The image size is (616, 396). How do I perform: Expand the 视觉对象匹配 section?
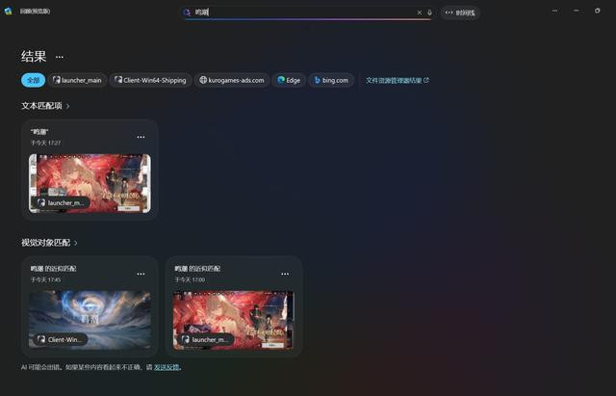pyautogui.click(x=49, y=243)
